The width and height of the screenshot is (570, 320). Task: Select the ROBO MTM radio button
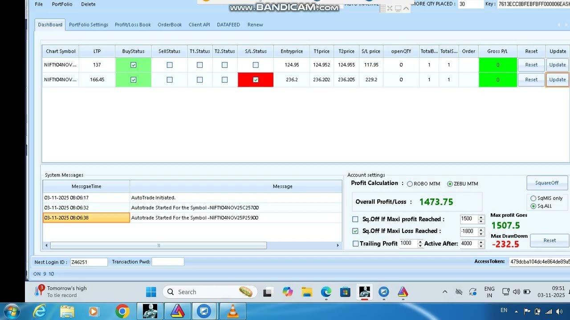[x=410, y=184]
